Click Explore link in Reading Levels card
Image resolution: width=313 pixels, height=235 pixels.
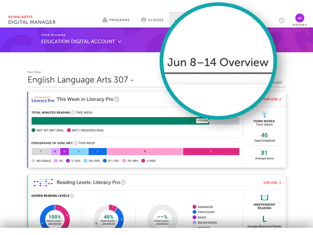point(272,182)
